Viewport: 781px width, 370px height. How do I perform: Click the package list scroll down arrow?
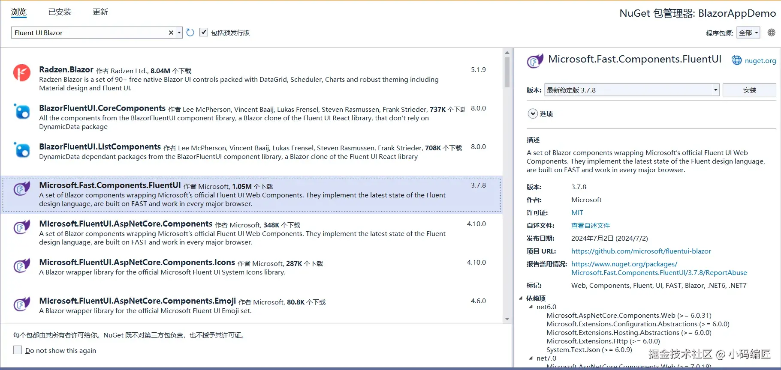(507, 319)
